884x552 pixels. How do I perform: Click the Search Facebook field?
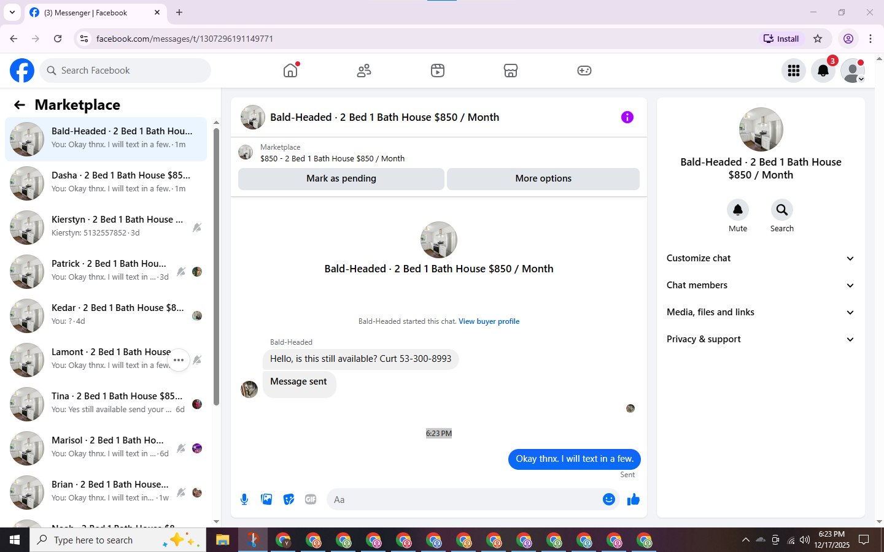(x=125, y=71)
